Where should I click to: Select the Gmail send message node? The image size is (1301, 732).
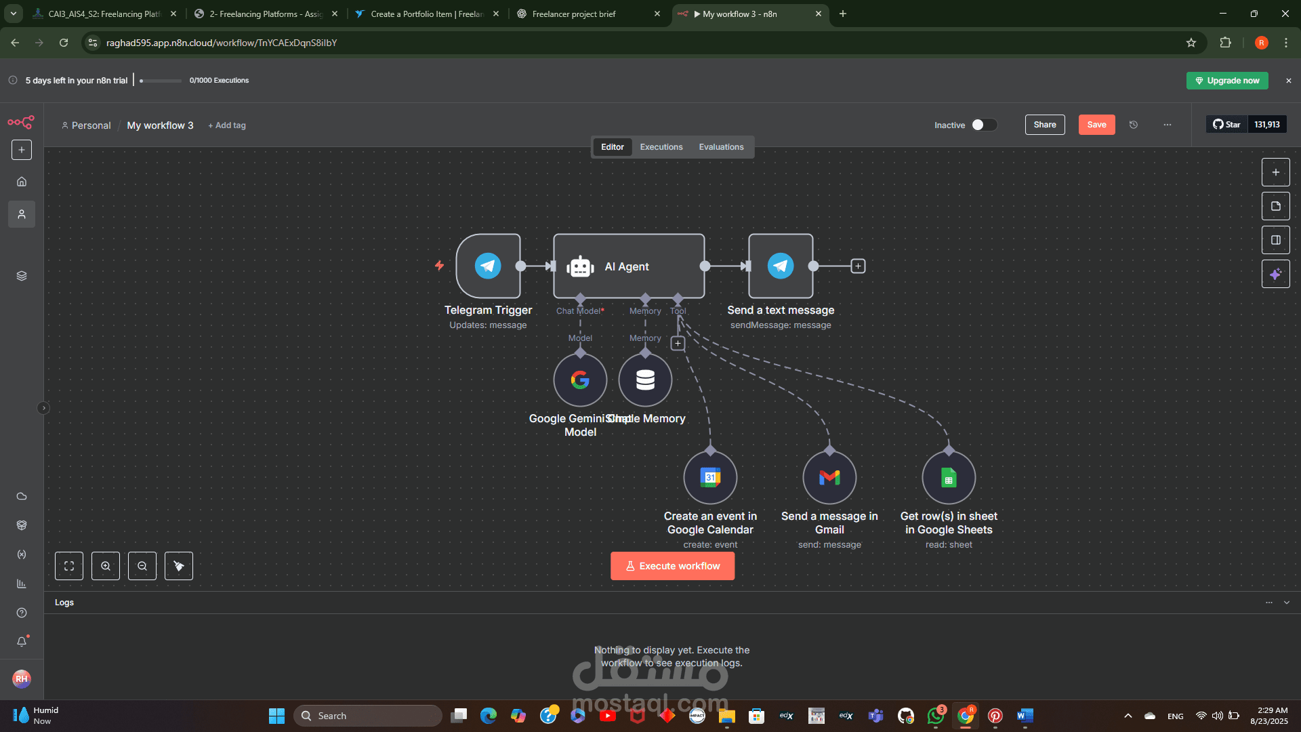[829, 477]
